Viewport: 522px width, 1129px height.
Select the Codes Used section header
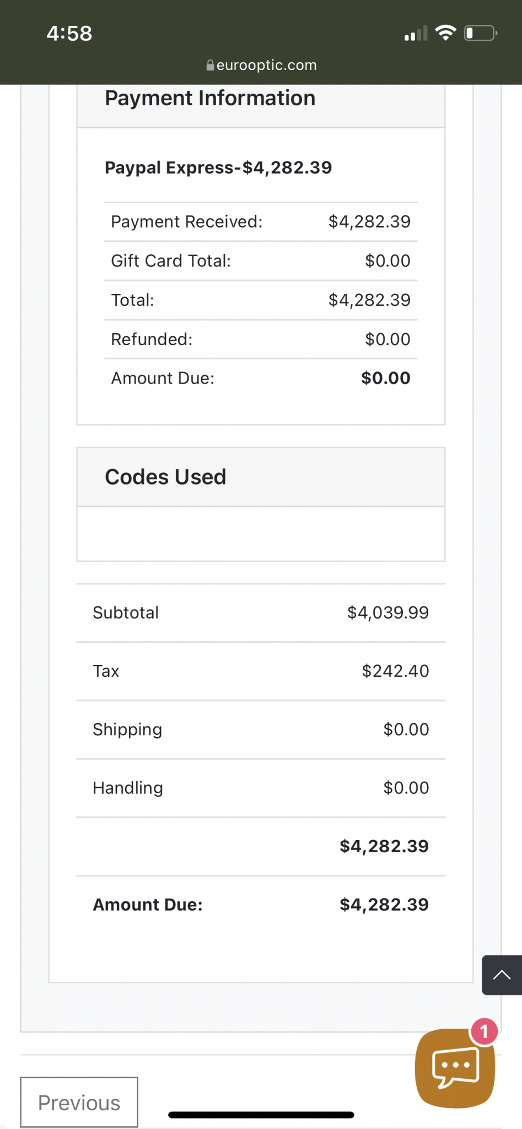pyautogui.click(x=261, y=477)
